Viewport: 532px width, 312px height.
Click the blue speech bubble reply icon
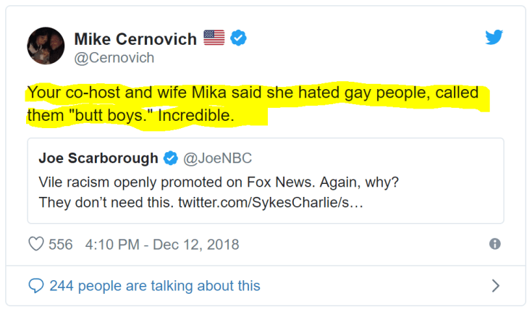[35, 286]
